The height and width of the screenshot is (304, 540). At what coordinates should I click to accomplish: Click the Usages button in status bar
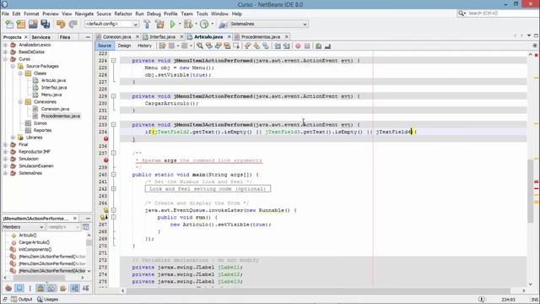pos(47,299)
